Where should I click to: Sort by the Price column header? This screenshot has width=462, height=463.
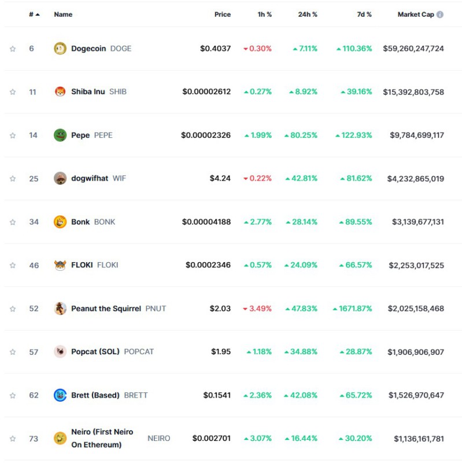[x=222, y=14]
